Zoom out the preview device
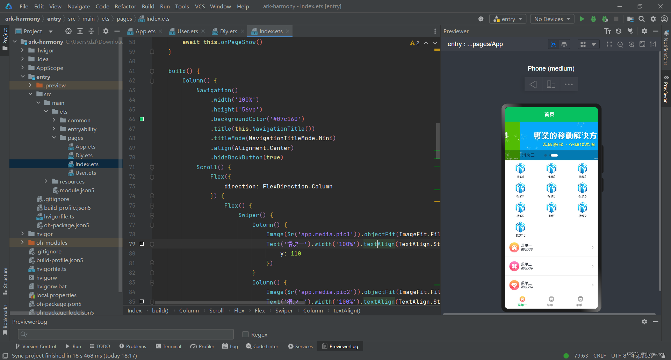 [x=620, y=44]
